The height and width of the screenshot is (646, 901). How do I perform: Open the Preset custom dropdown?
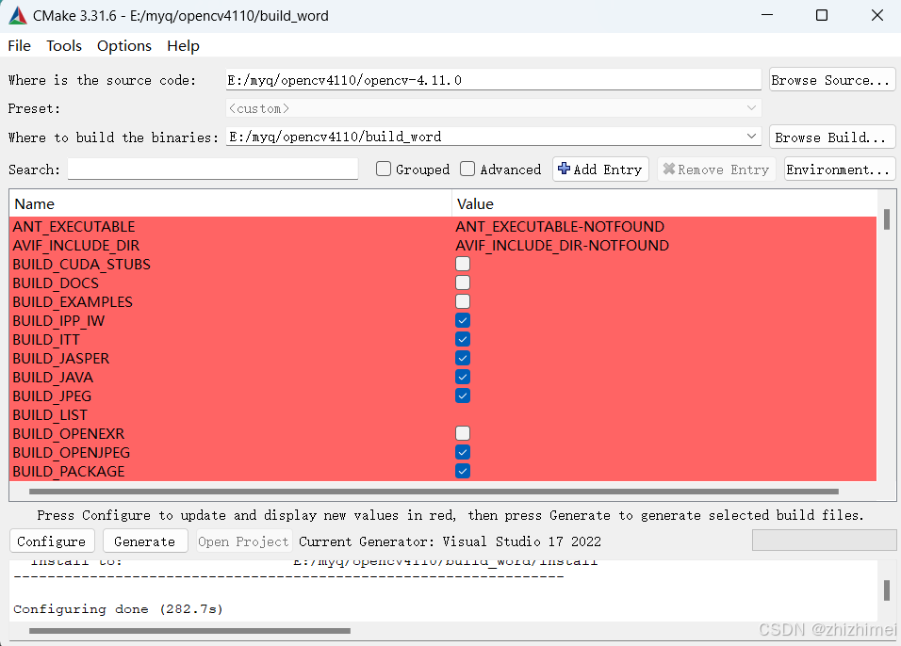tap(494, 108)
